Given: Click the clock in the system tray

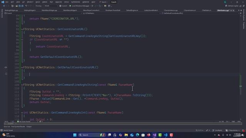Looking at the screenshot, I should point(237,135).
